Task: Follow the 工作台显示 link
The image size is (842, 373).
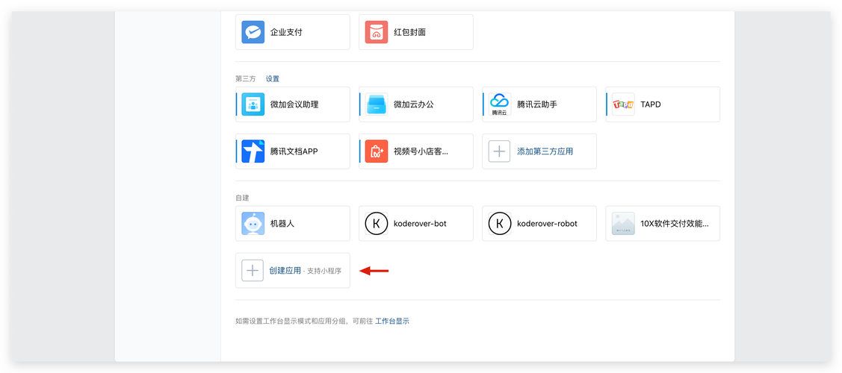Action: point(392,322)
